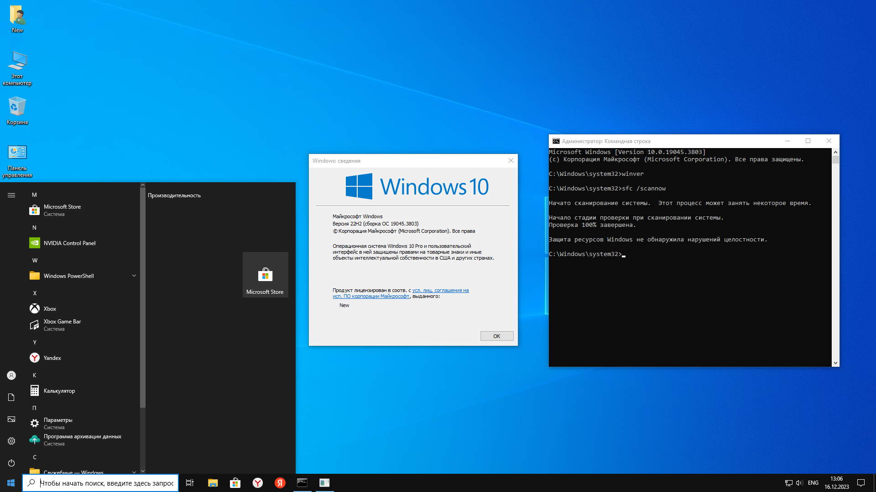Click the taskbar search input field
Image resolution: width=876 pixels, height=492 pixels.
[x=106, y=483]
